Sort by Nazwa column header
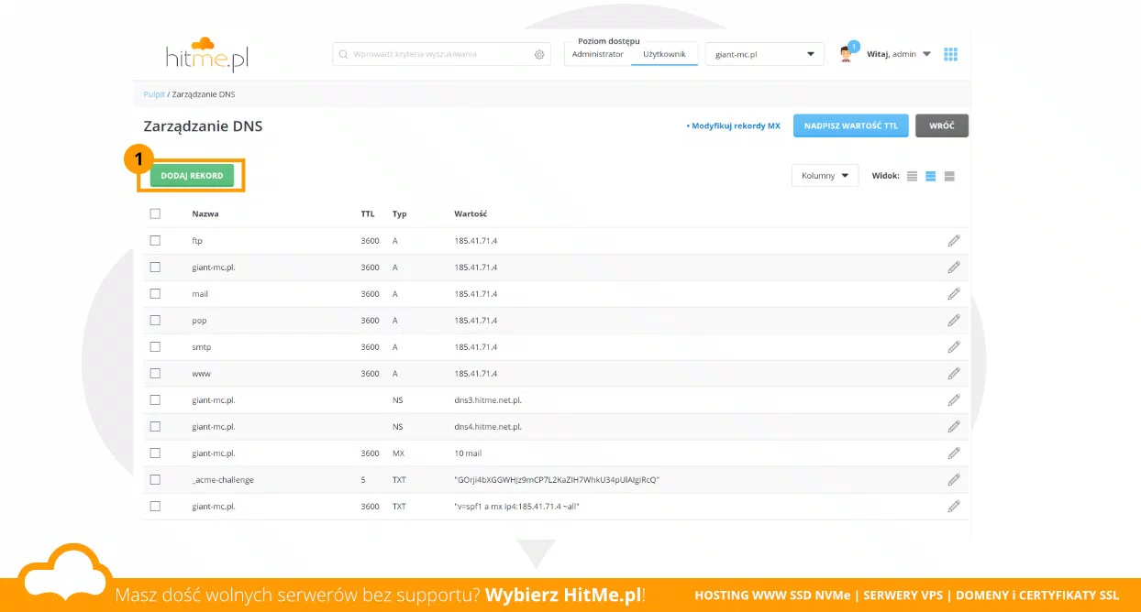Viewport: 1141px width, 612px height. pyautogui.click(x=205, y=213)
